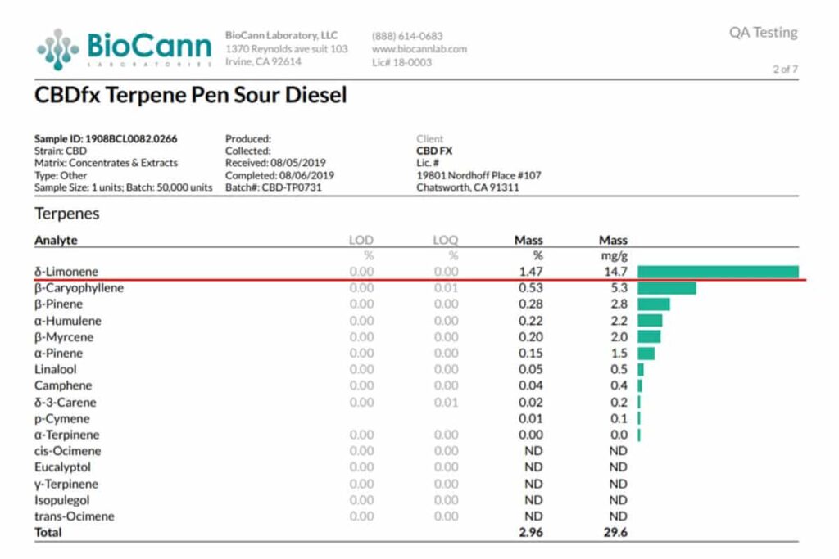This screenshot has width=839, height=559.
Task: Select the γ-Terpinene analyte name
Action: click(66, 484)
